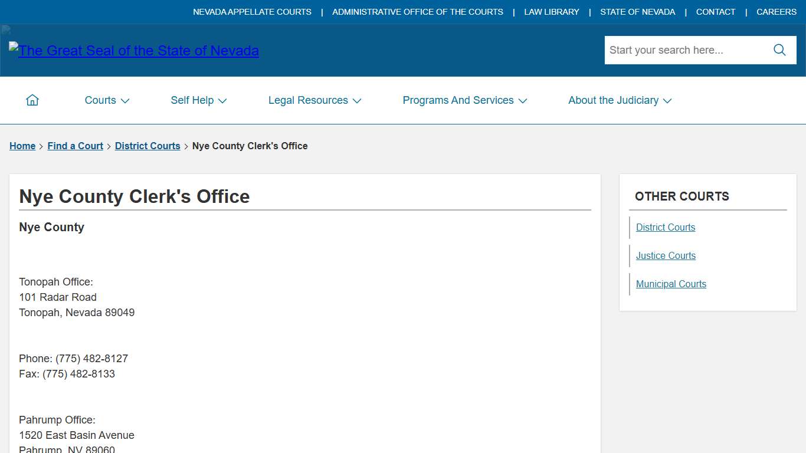This screenshot has height=453, width=806.
Task: Select NEVADA APPELLATE COURTS in top bar
Action: (x=252, y=12)
